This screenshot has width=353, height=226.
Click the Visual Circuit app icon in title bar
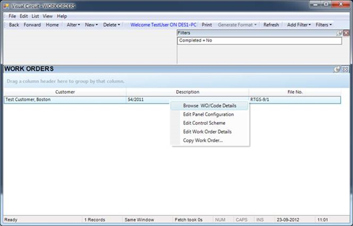(x=7, y=6)
